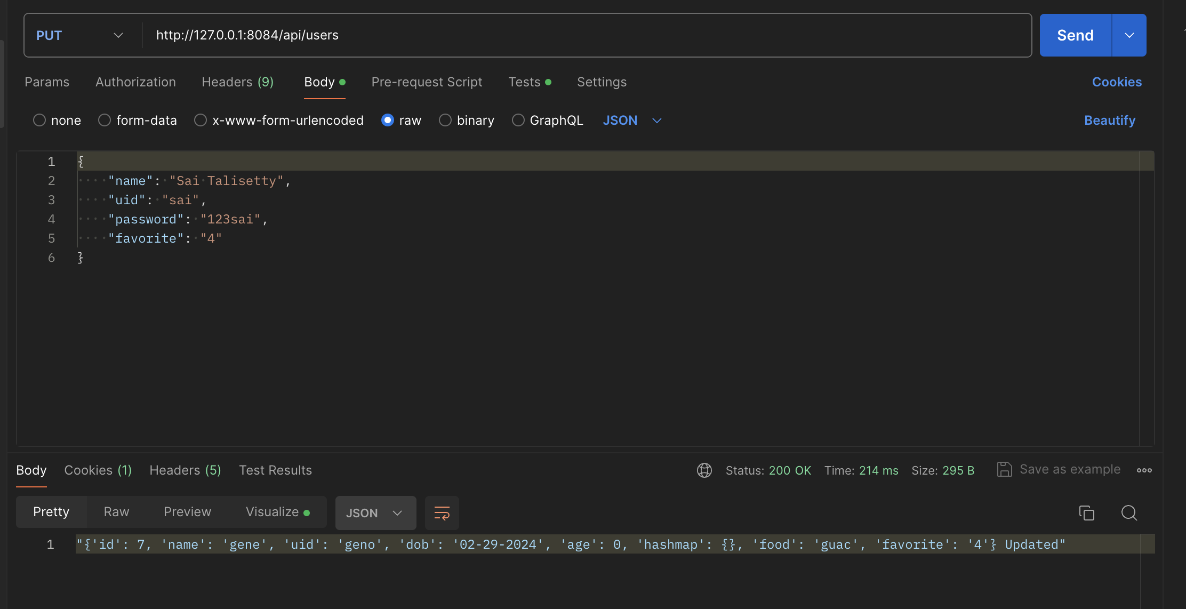1186x609 pixels.
Task: Open the Pre-request Script tab
Action: tap(427, 82)
